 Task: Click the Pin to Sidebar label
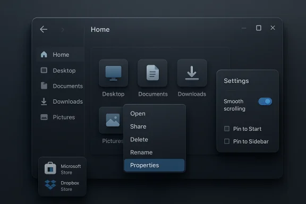pyautogui.click(x=251, y=141)
